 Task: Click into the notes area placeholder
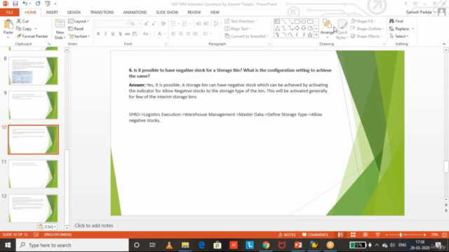point(94,225)
